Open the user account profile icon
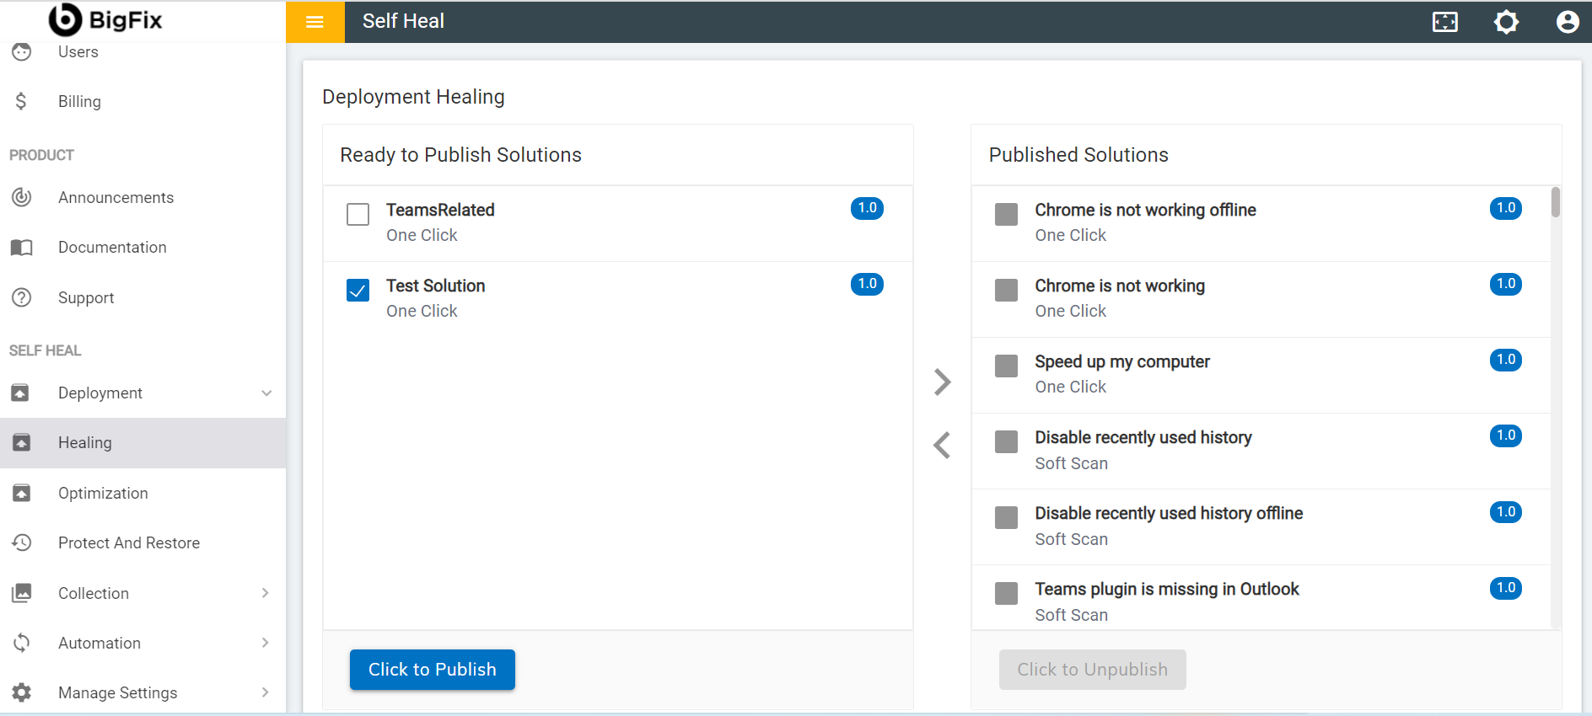1592x716 pixels. [x=1567, y=22]
